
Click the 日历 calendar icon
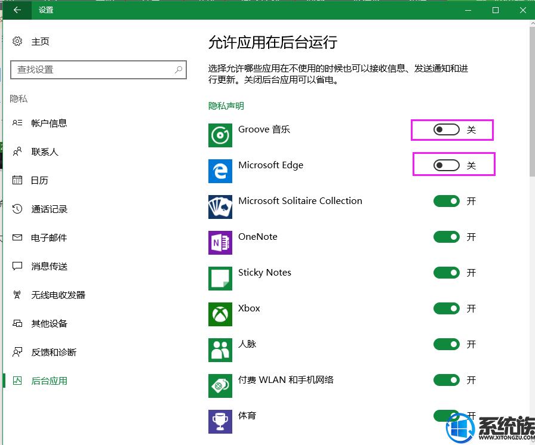(17, 180)
